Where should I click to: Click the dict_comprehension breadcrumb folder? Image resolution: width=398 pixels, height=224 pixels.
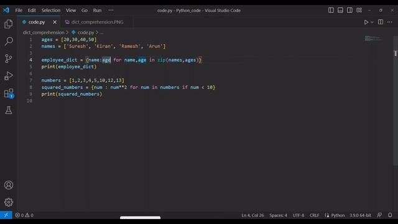tap(44, 32)
